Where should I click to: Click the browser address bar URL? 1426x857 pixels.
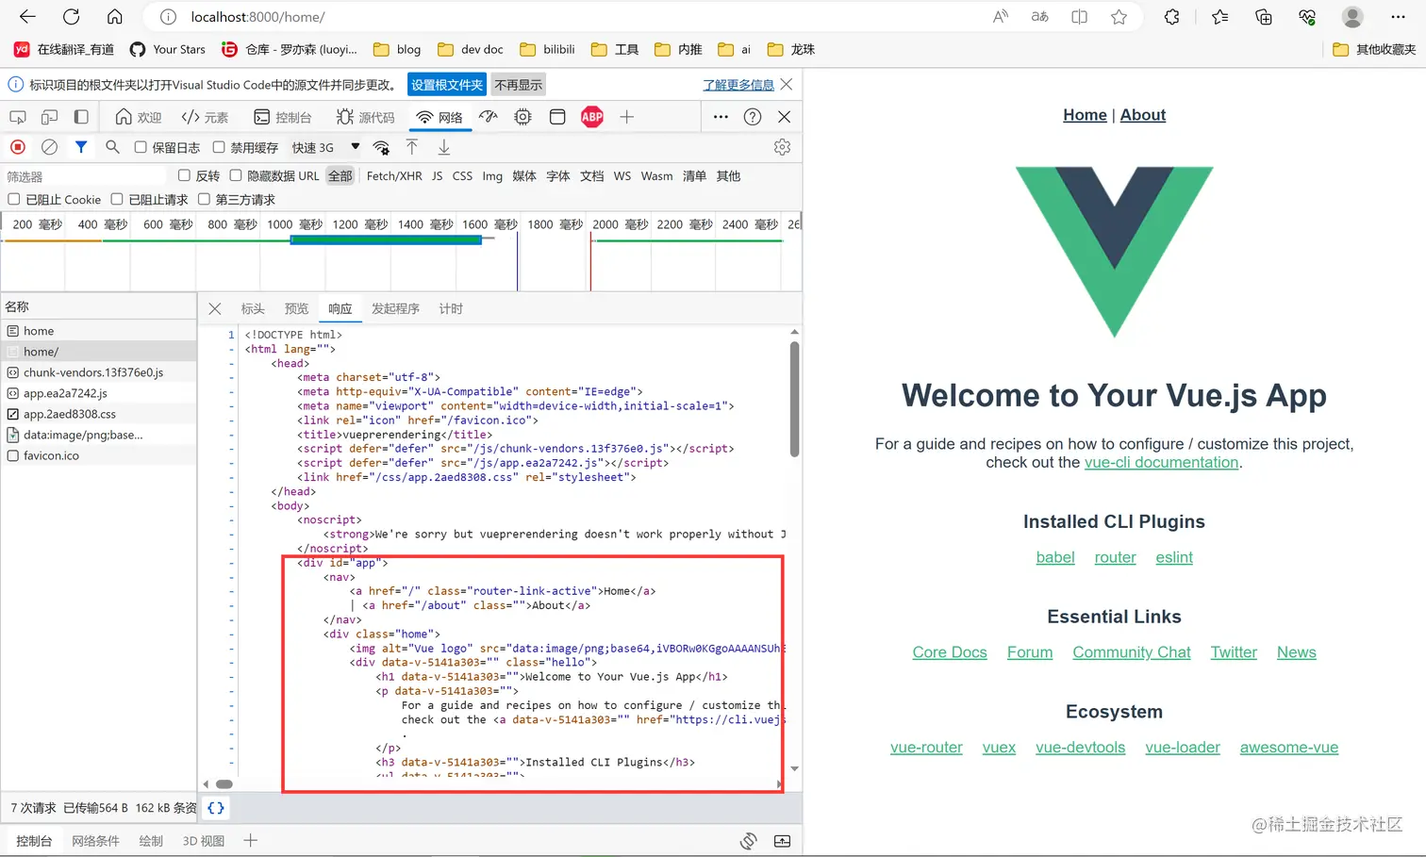pos(257,17)
